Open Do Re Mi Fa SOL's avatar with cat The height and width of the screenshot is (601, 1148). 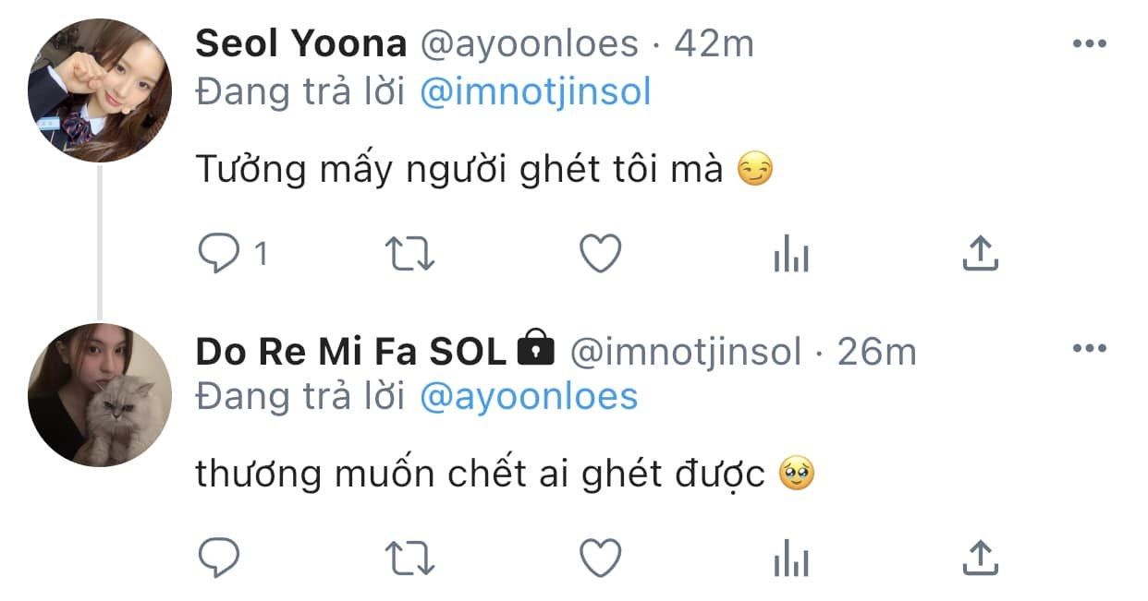coord(100,395)
